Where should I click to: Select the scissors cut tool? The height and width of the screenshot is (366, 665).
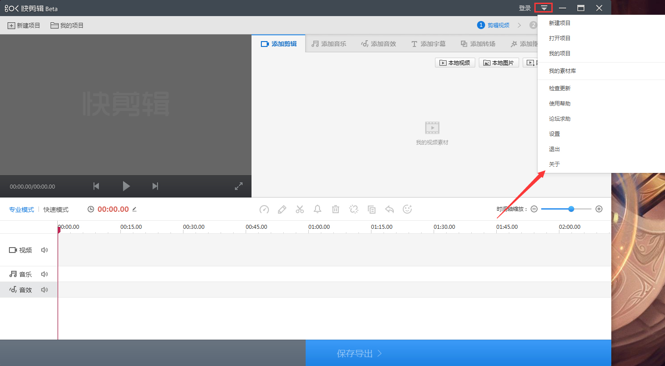300,209
